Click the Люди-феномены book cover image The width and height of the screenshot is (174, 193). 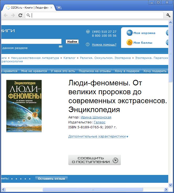[x=24, y=106]
